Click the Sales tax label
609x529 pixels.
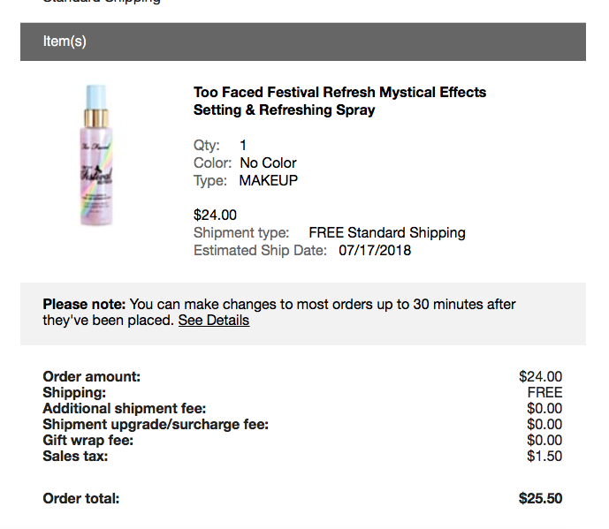coord(75,457)
